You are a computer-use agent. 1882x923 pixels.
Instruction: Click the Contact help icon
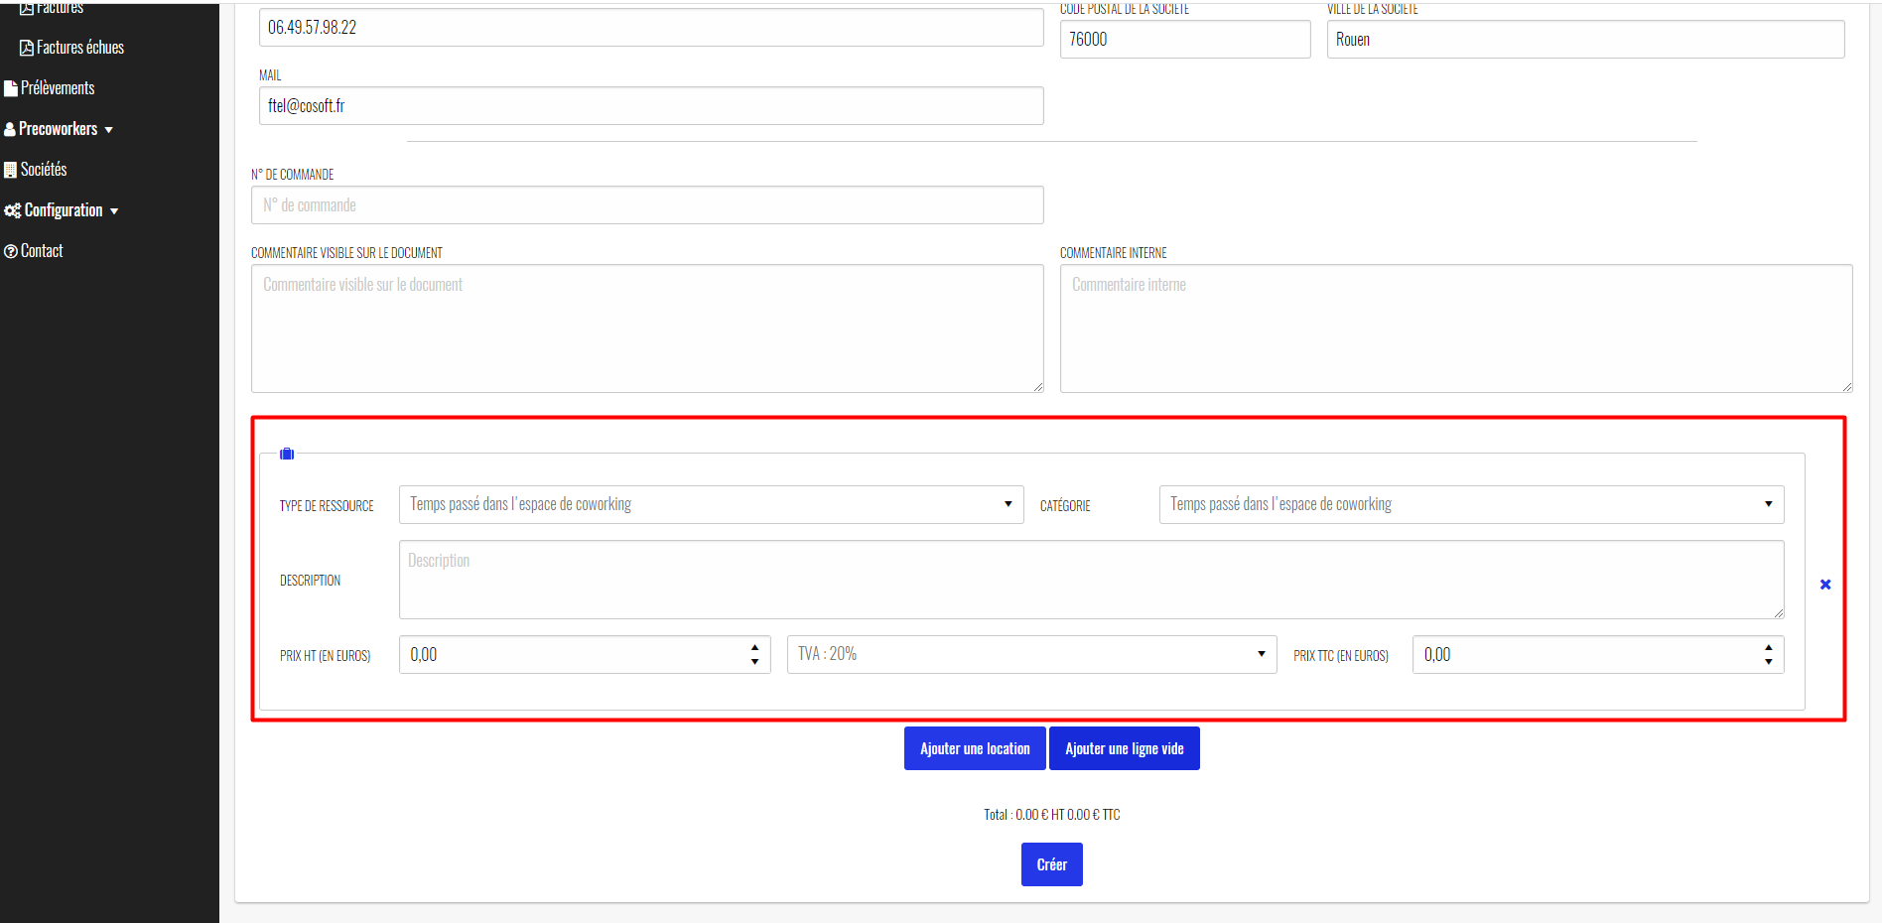click(11, 251)
